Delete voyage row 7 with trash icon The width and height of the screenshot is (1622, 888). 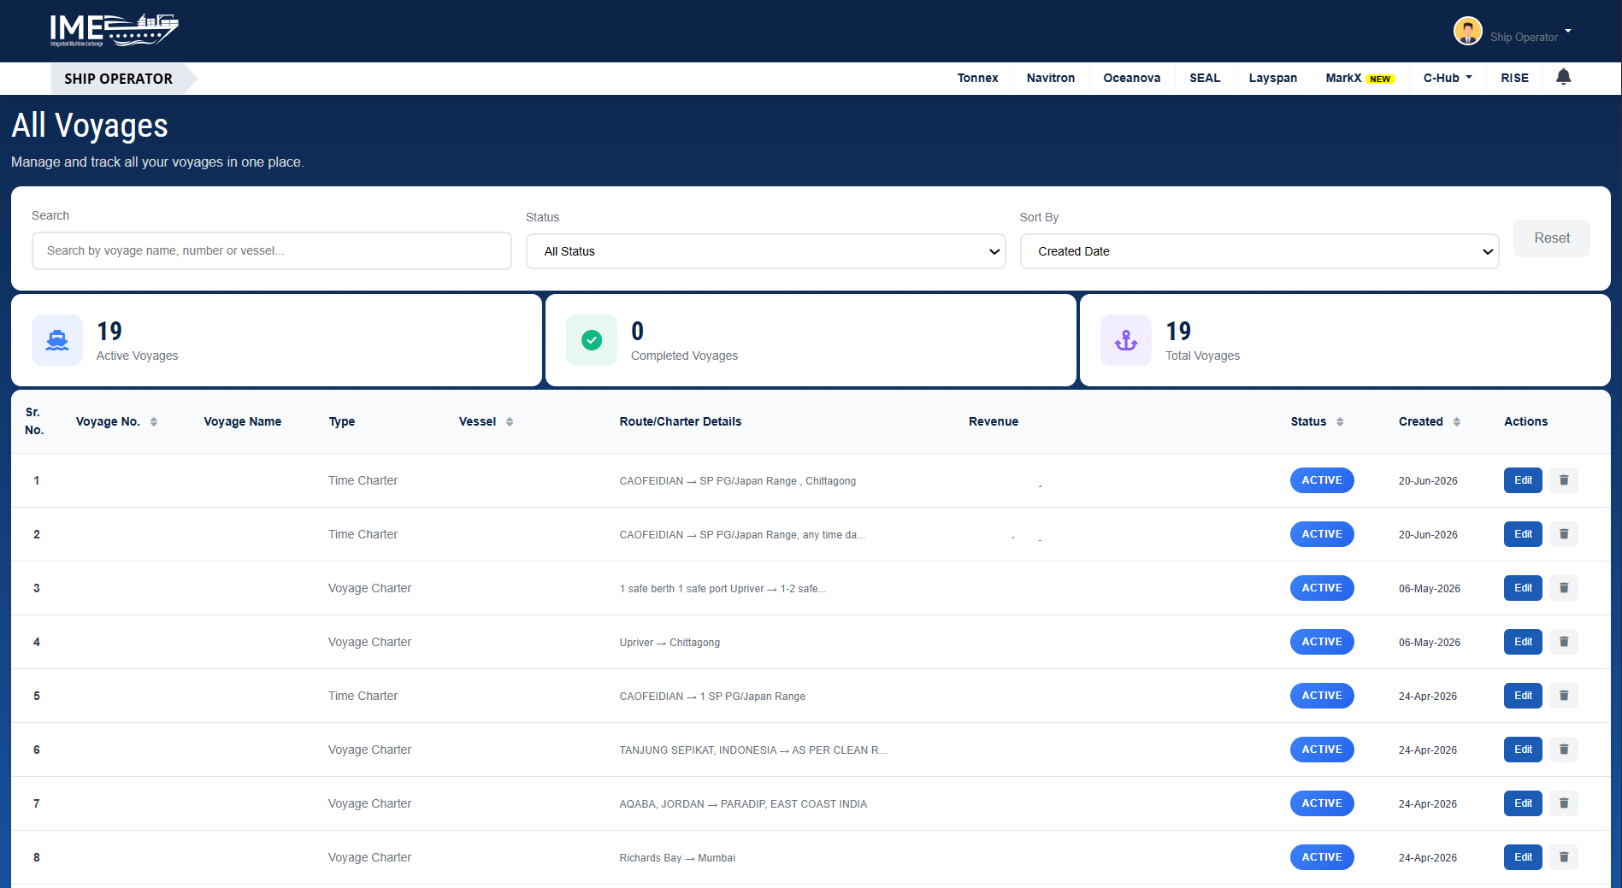point(1564,803)
